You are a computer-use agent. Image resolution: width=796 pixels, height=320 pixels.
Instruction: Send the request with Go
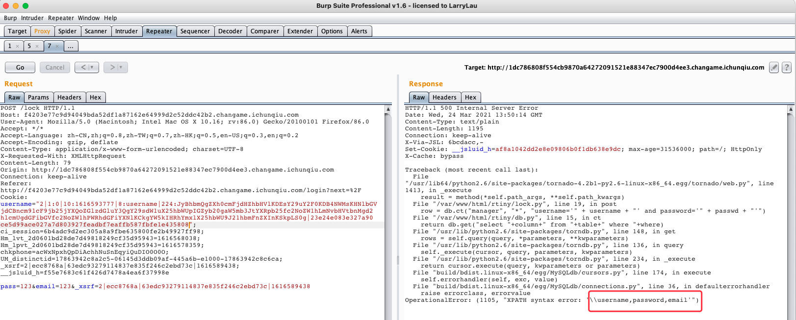coord(20,67)
